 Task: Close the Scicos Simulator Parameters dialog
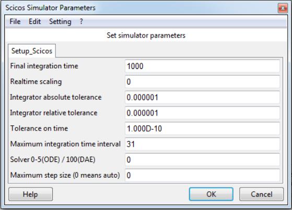pyautogui.click(x=283, y=8)
